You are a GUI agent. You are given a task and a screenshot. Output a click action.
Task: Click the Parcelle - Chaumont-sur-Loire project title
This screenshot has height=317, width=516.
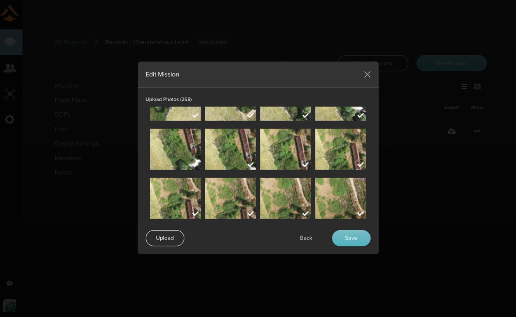pos(147,42)
